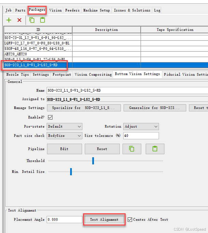The image size is (208, 233).
Task: Click the Name input field
Action: pyautogui.click(x=127, y=90)
